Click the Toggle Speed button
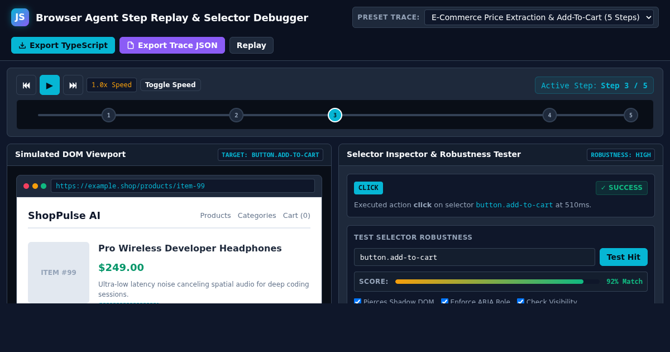This screenshot has height=352, width=670. pos(170,85)
